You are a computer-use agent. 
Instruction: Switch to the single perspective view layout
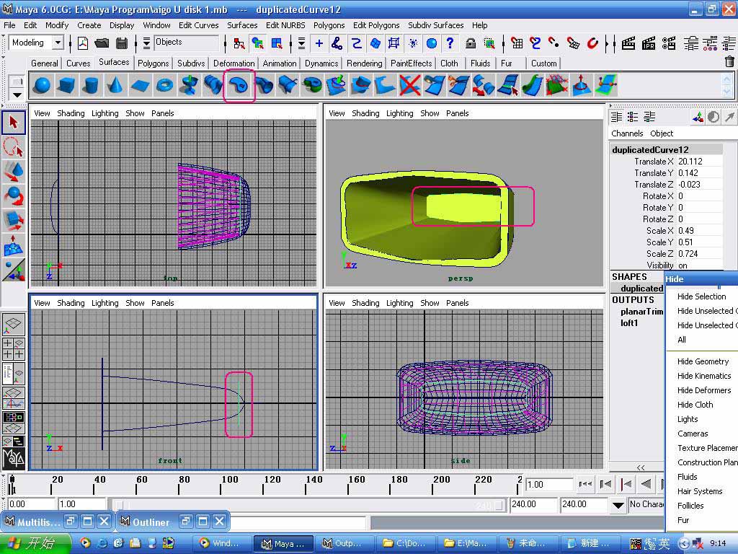coord(13,324)
